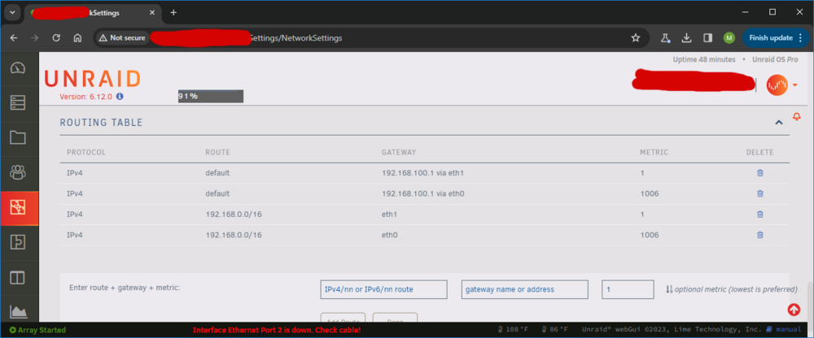Open the Stats chart sidebar icon
Screen dimensions: 814x338
(18, 311)
